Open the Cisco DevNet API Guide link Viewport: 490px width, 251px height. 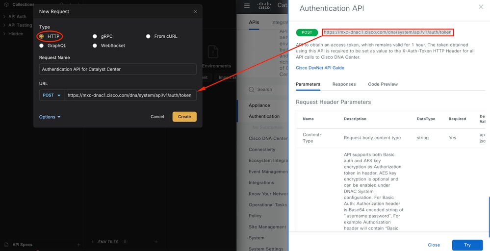(x=320, y=68)
